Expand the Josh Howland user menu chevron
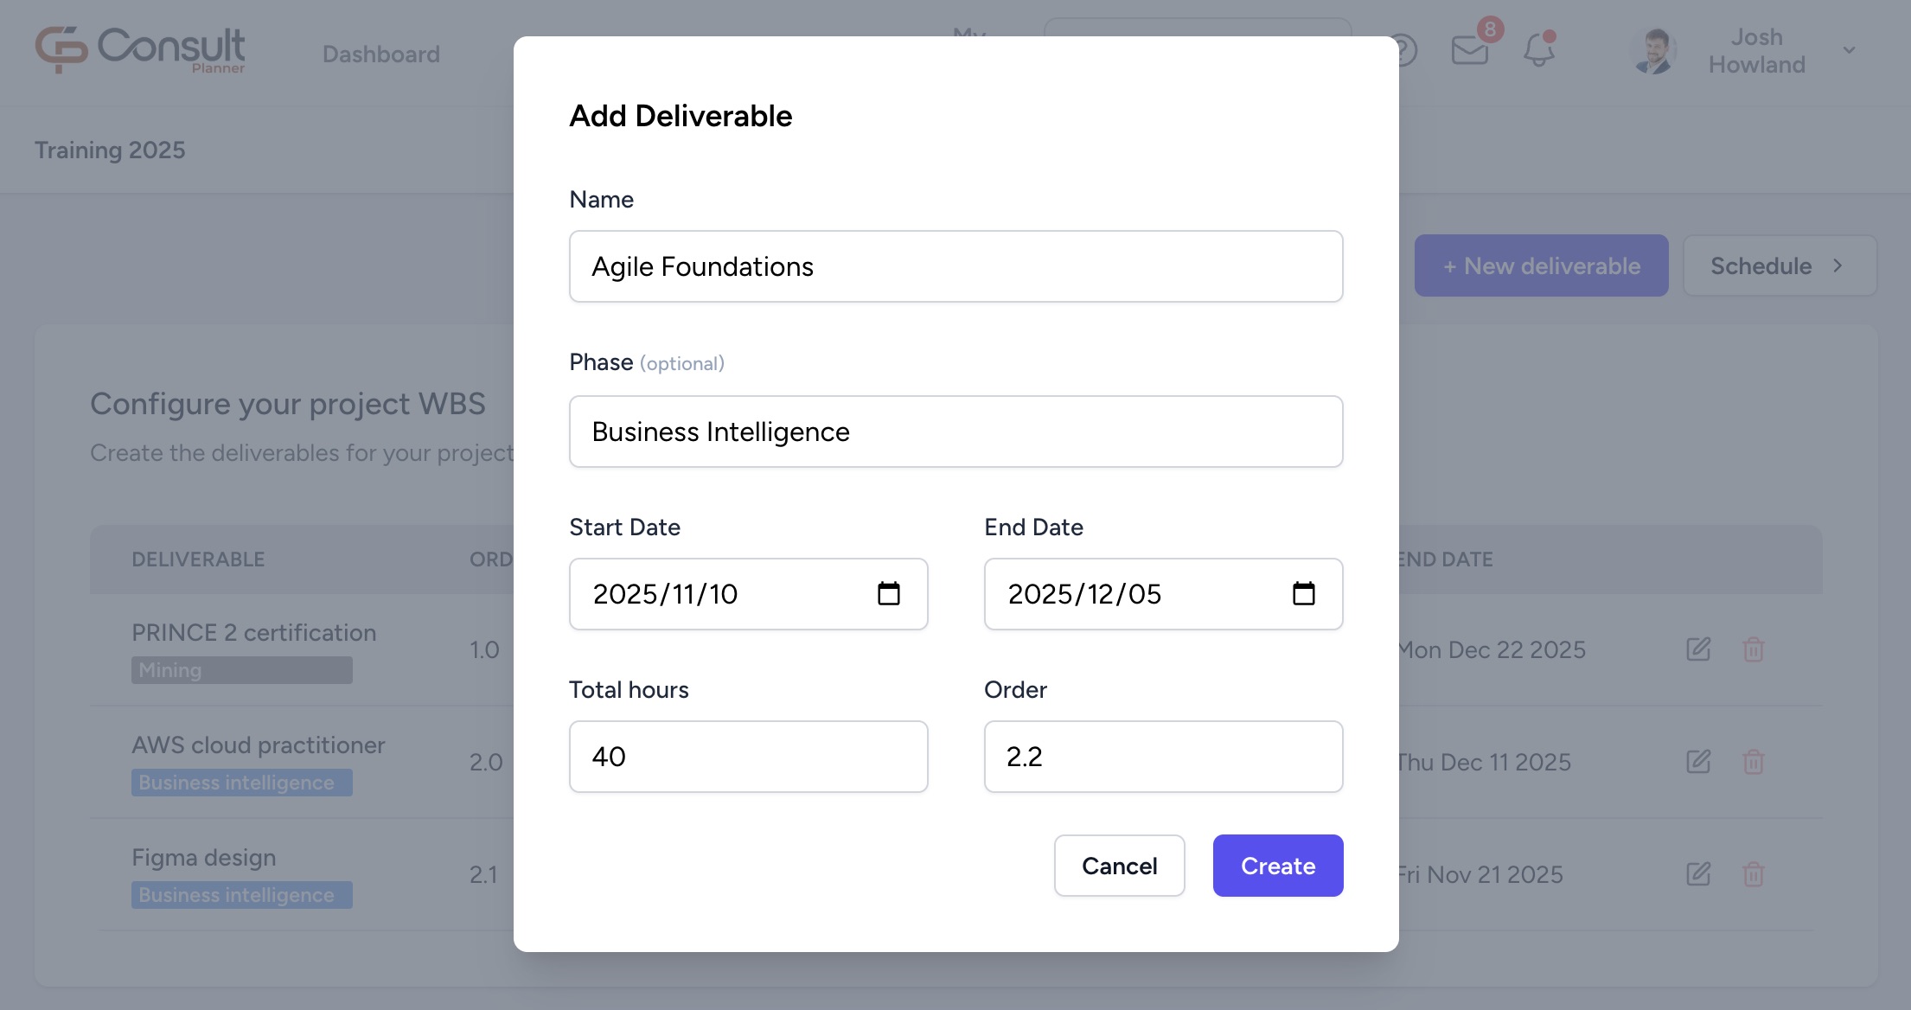Viewport: 1911px width, 1010px height. pyautogui.click(x=1849, y=50)
